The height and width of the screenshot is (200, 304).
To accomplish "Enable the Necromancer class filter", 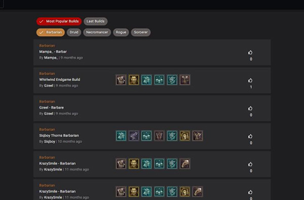I will pyautogui.click(x=97, y=32).
